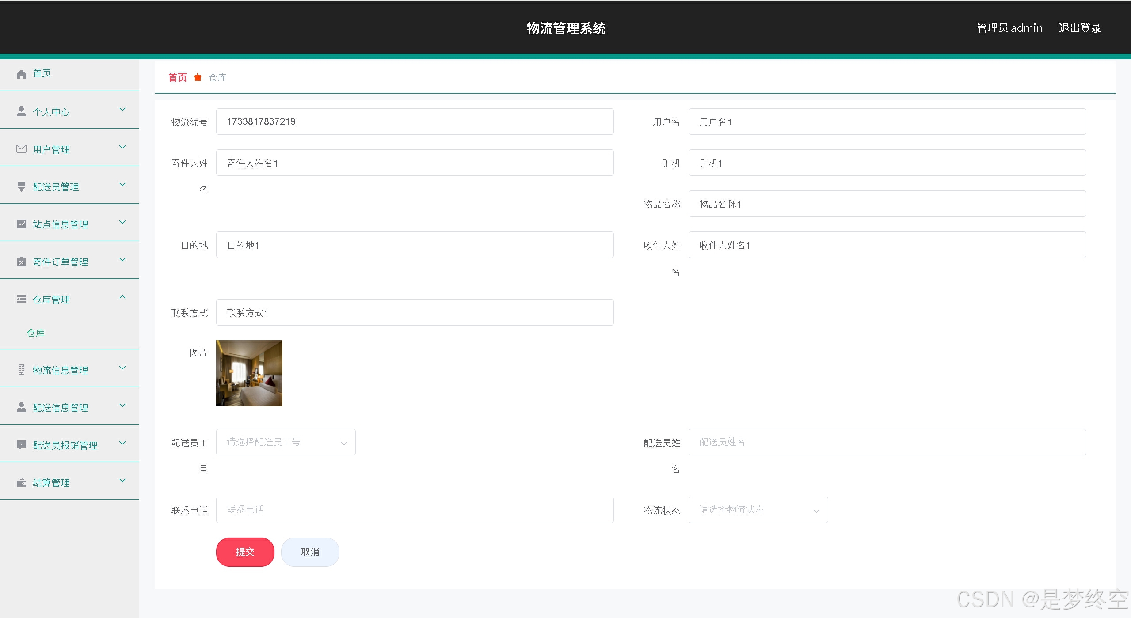Click the wallet icon beside 结算管理

(x=21, y=482)
